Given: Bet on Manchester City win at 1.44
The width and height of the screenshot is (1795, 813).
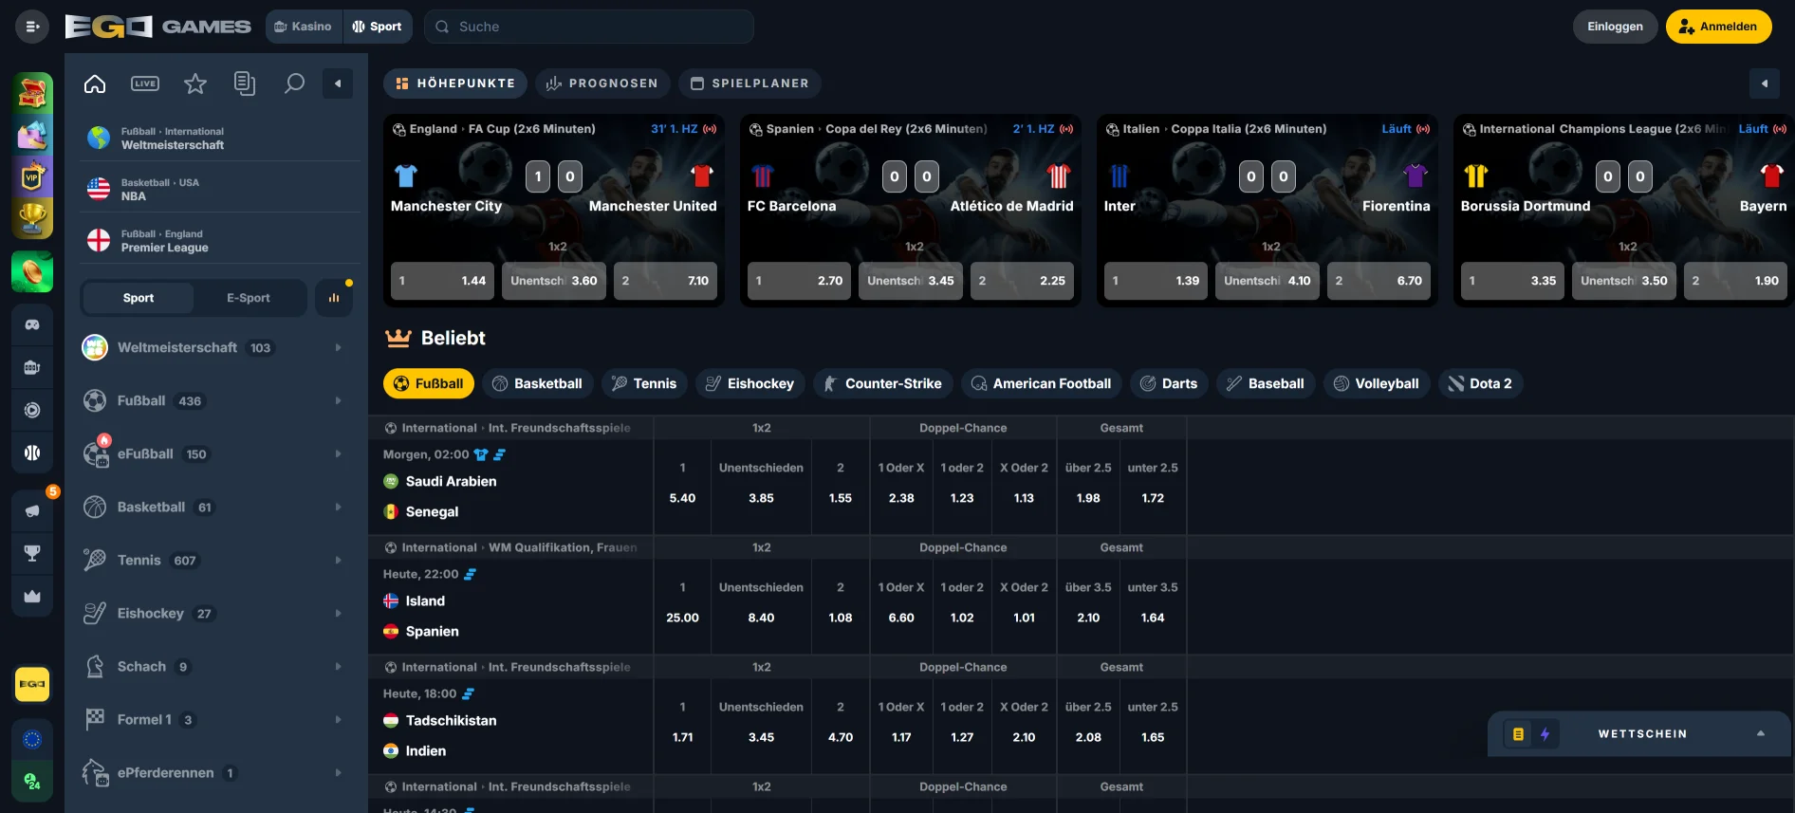Looking at the screenshot, I should click(442, 281).
